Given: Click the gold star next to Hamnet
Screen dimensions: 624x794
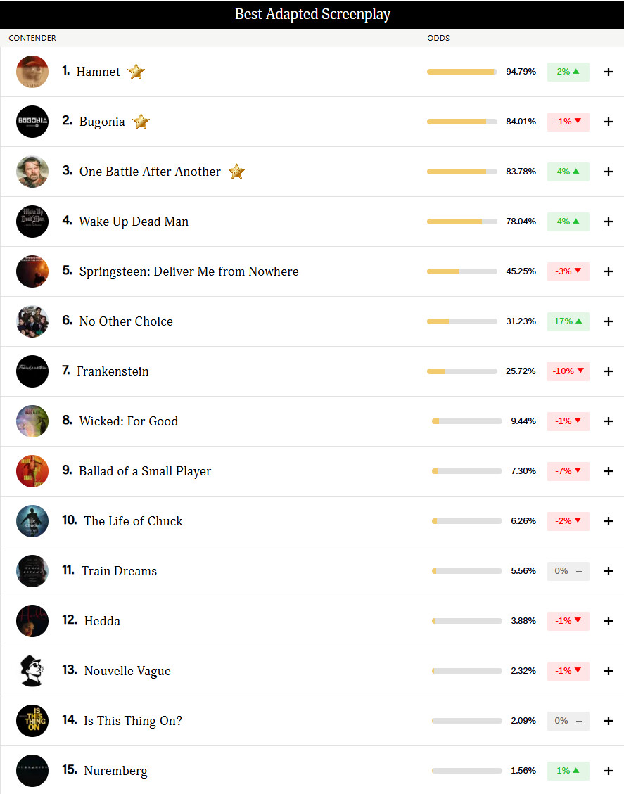Looking at the screenshot, I should pyautogui.click(x=136, y=72).
